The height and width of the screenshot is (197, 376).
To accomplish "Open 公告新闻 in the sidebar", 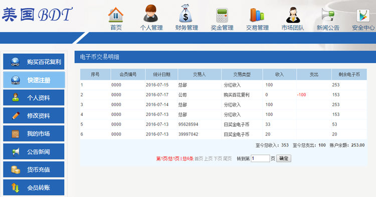I will (34, 151).
